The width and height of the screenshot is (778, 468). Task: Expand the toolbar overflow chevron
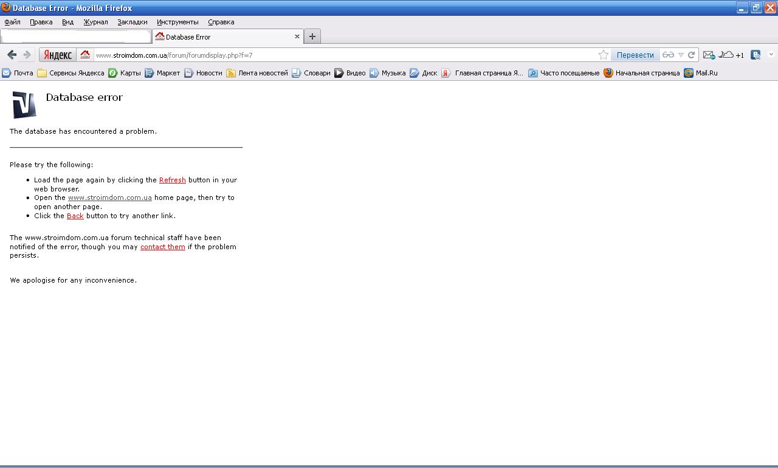pyautogui.click(x=771, y=55)
